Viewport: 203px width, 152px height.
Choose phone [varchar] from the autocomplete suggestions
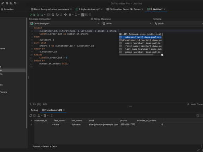(140, 52)
